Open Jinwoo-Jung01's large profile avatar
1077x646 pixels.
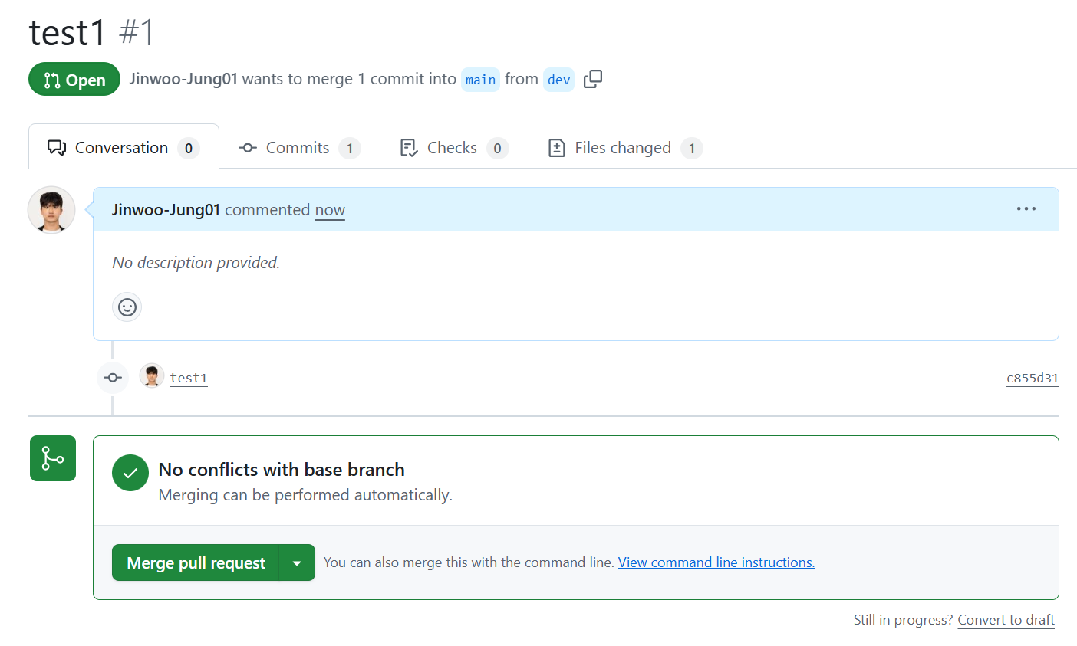(x=51, y=209)
